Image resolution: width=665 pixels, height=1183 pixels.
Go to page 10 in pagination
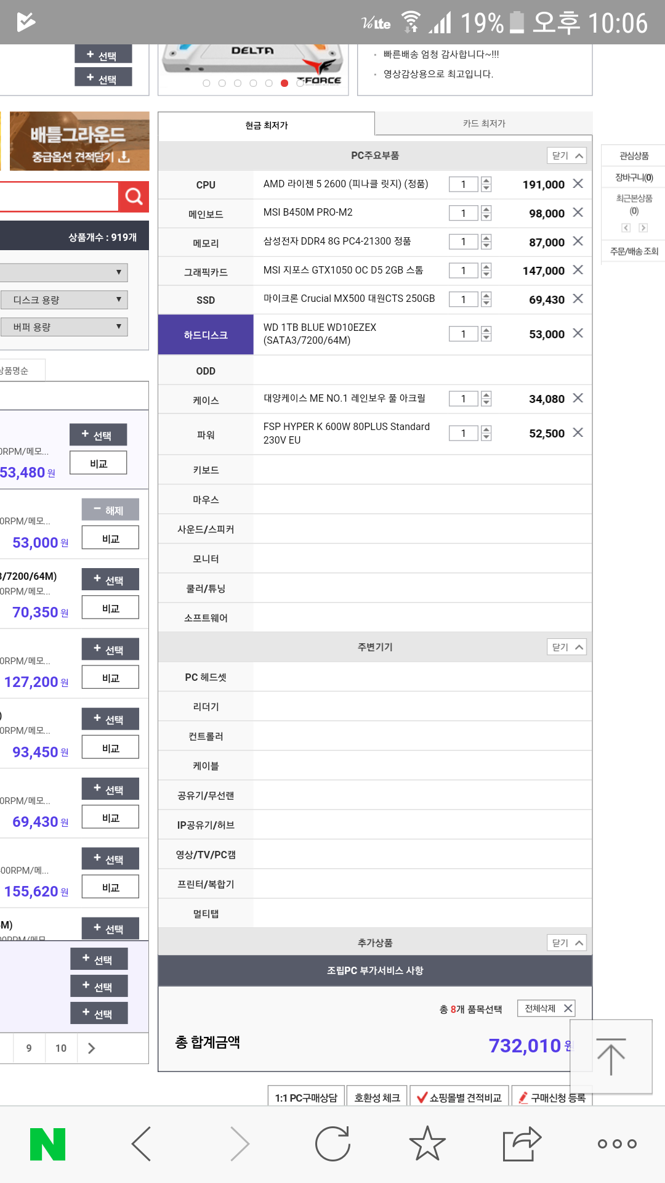coord(61,1048)
